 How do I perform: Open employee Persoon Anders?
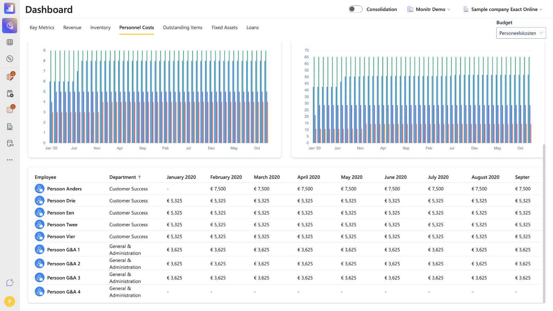tap(64, 189)
